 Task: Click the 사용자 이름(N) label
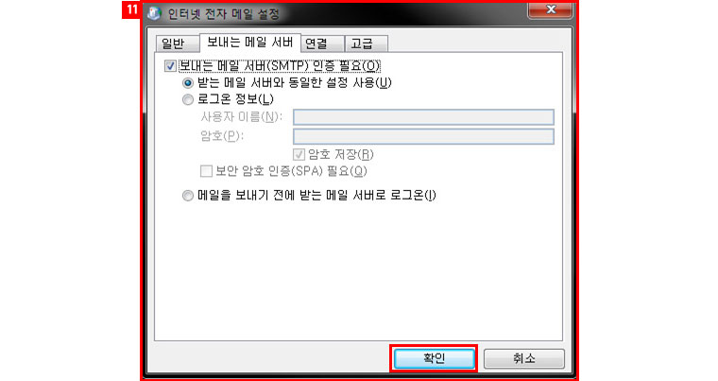(x=241, y=117)
